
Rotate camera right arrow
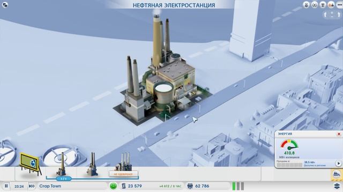[339, 14]
